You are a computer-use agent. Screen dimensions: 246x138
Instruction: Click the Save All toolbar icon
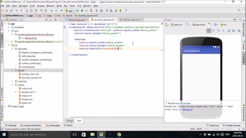(7, 11)
